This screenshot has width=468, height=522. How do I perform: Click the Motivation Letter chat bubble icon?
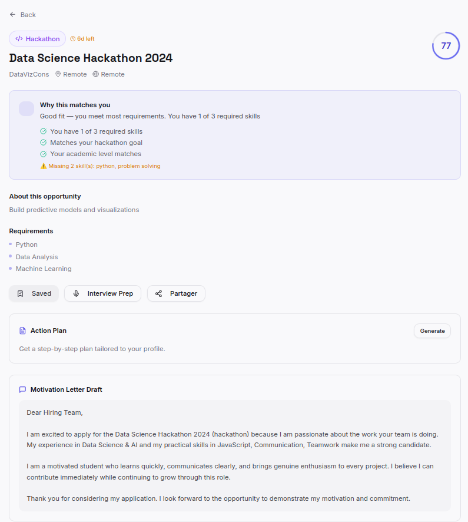[x=23, y=389]
